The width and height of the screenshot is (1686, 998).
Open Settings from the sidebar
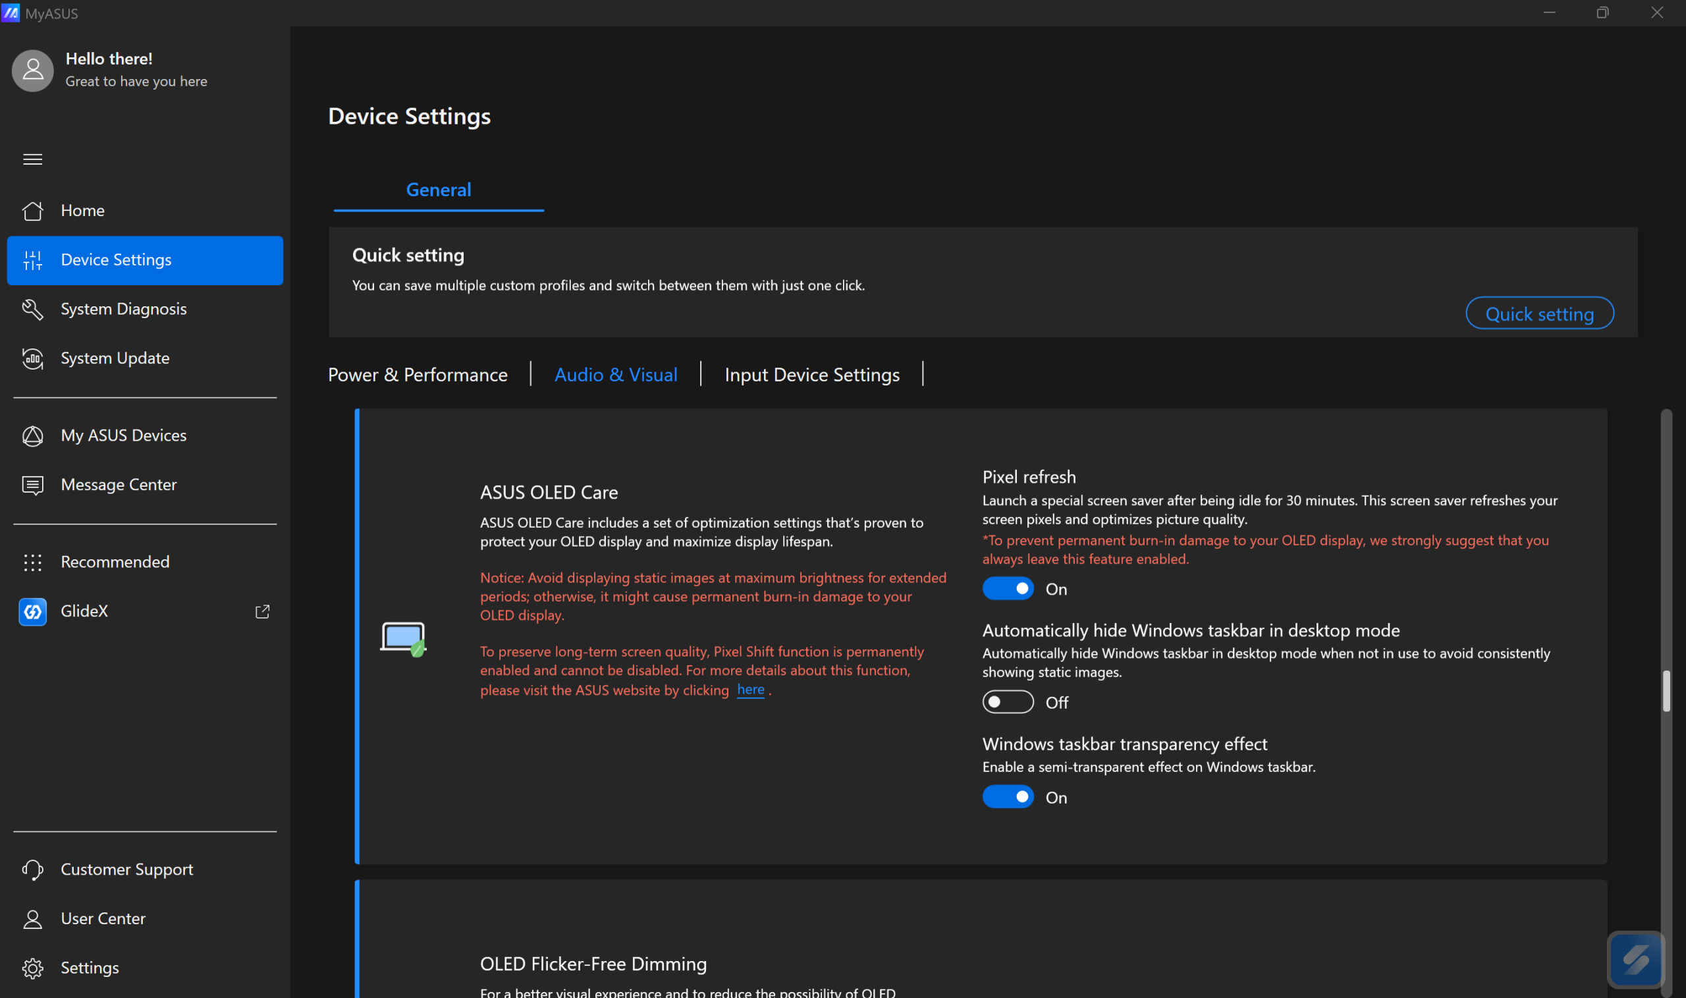pos(90,968)
